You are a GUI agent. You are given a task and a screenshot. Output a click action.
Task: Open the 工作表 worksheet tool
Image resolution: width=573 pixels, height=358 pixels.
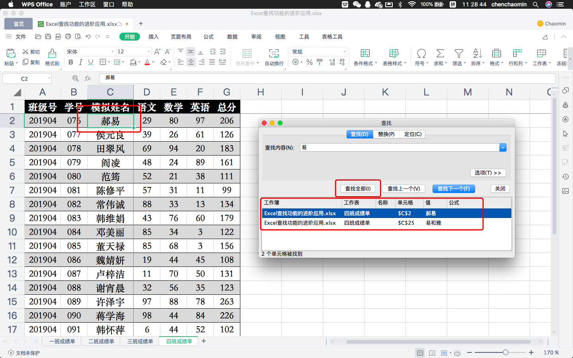[542, 57]
